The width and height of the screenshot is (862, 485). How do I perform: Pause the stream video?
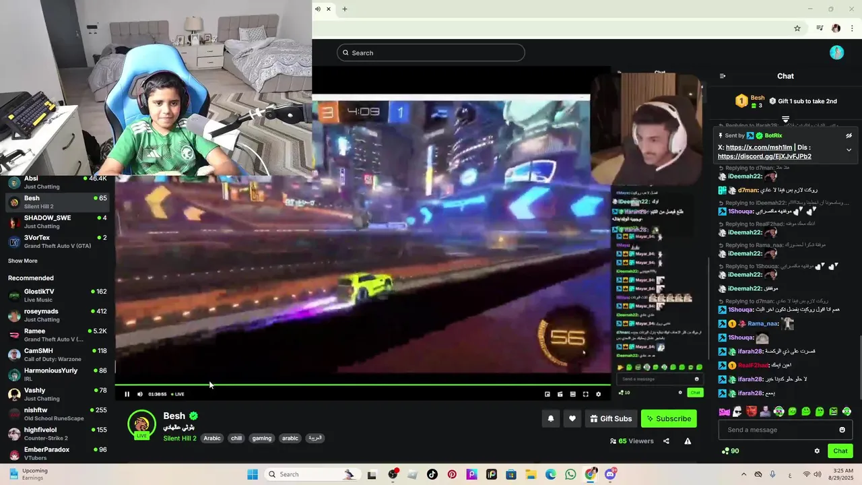pos(127,394)
